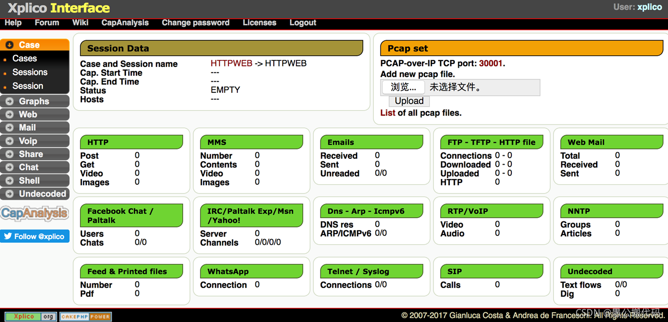The height and width of the screenshot is (322, 668).
Task: Click the CakePHP Power footer badge
Action: 86,317
